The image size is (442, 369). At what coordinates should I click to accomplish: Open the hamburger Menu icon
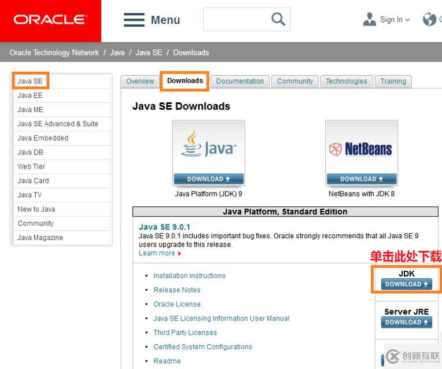134,20
